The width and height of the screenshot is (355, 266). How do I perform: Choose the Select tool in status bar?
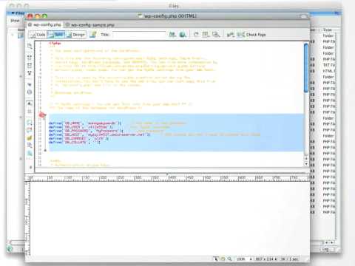point(216,259)
